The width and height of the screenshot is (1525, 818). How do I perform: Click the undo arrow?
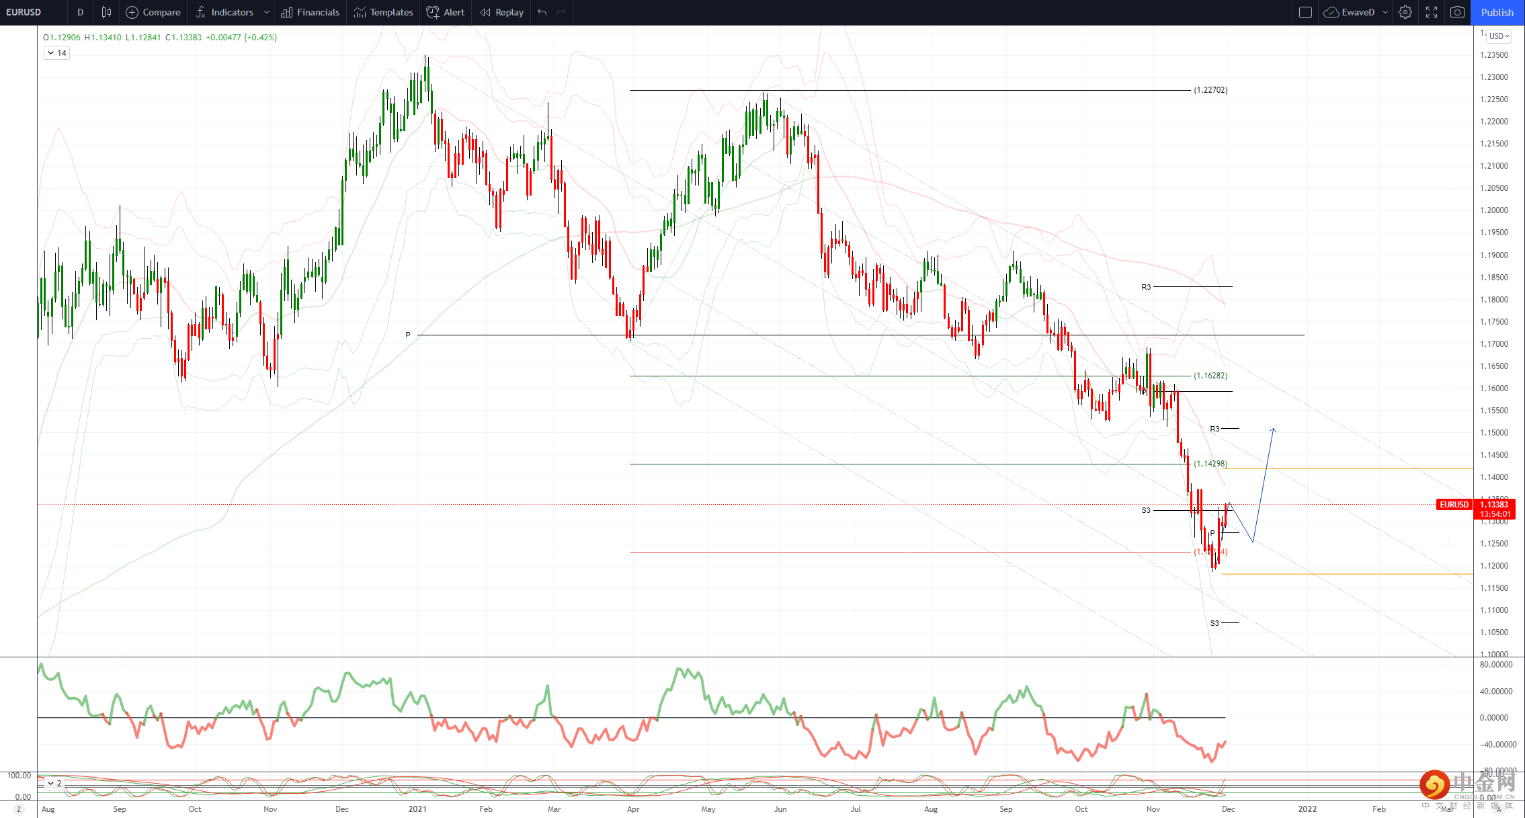click(x=542, y=12)
